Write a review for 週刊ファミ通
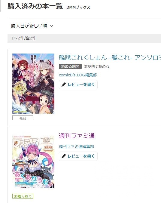This screenshot has width=161, height=203. (x=78, y=156)
